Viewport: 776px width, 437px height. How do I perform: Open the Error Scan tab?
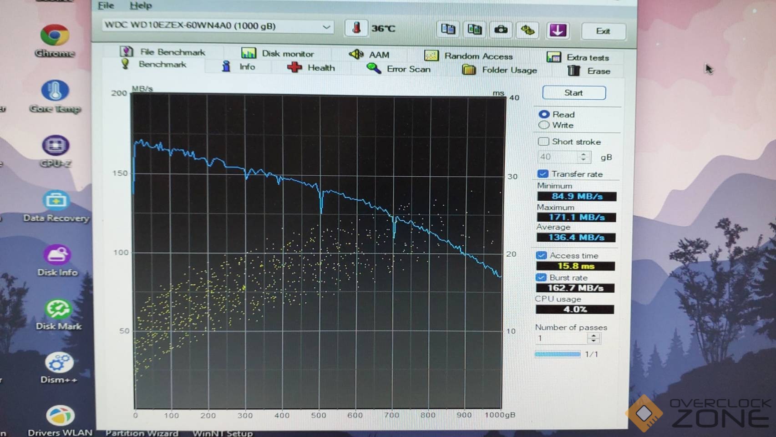(399, 69)
